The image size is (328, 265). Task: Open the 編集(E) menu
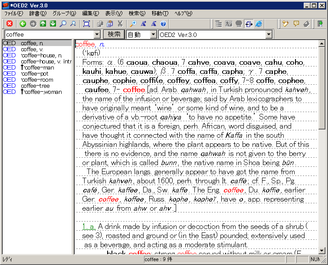(91, 13)
